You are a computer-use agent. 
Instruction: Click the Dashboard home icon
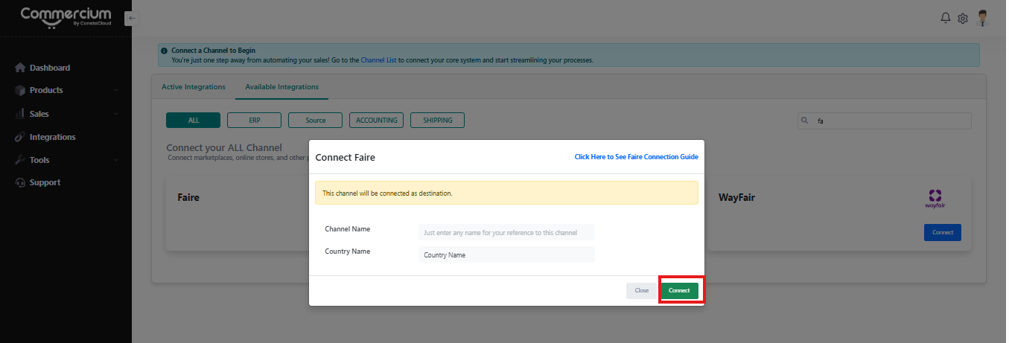click(x=20, y=68)
